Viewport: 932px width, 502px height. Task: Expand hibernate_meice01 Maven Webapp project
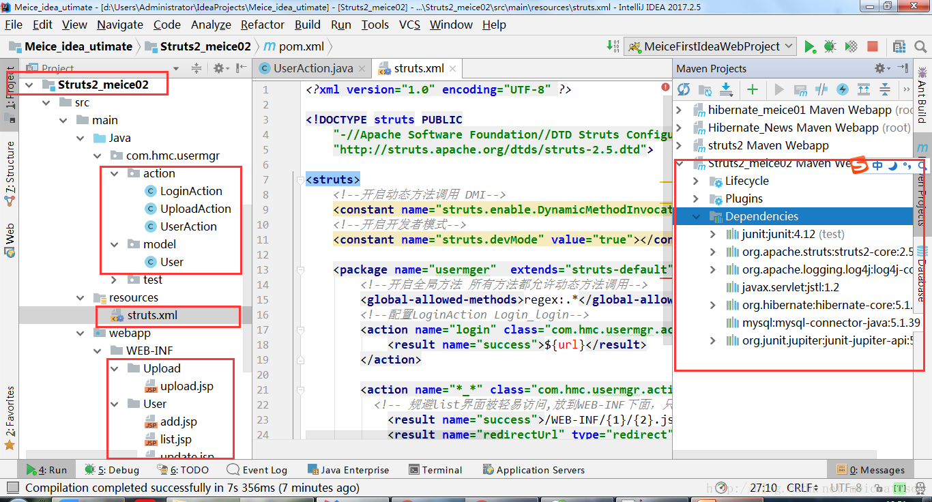(679, 110)
